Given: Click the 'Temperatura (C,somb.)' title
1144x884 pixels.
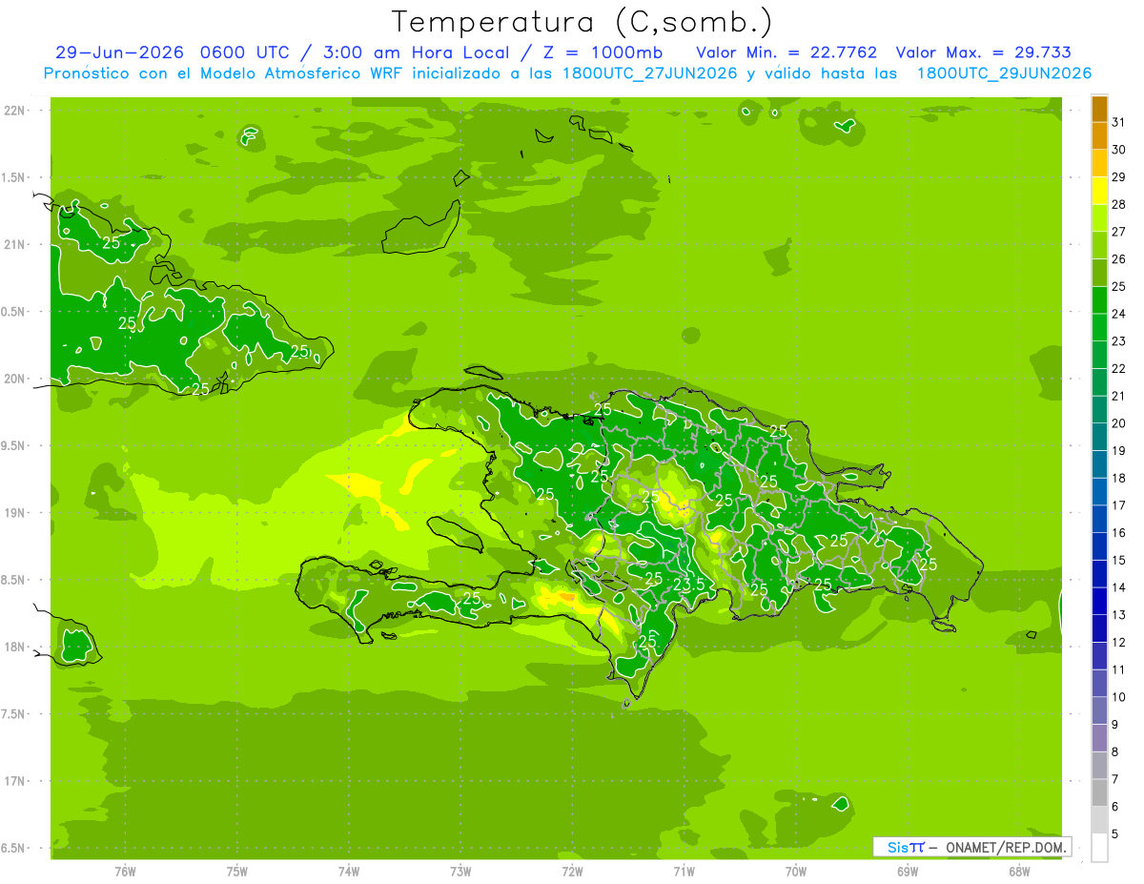Looking at the screenshot, I should [582, 22].
